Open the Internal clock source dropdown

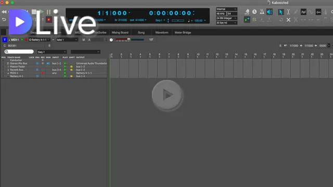click(x=226, y=9)
